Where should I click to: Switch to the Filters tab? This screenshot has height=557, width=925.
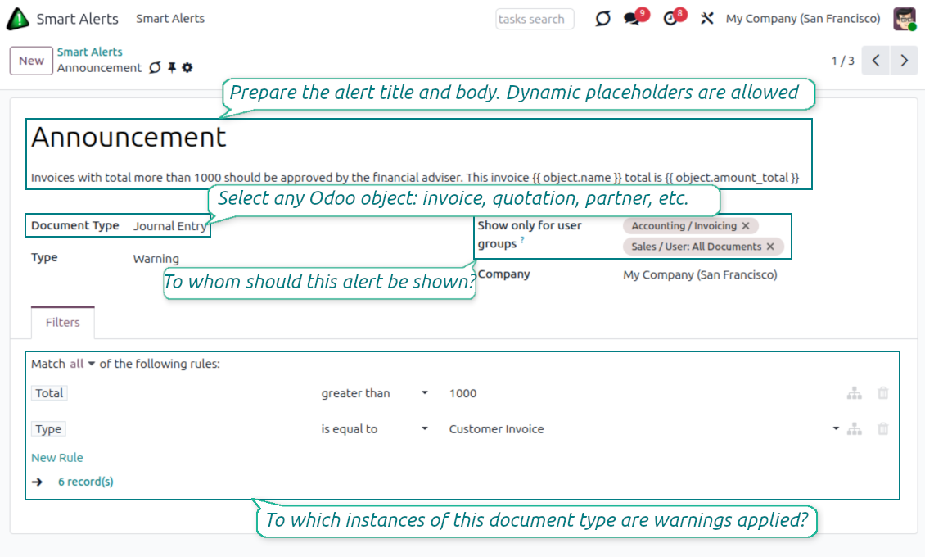click(63, 323)
